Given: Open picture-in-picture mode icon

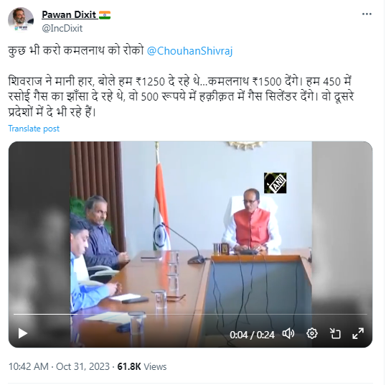Looking at the screenshot, I should coord(335,333).
